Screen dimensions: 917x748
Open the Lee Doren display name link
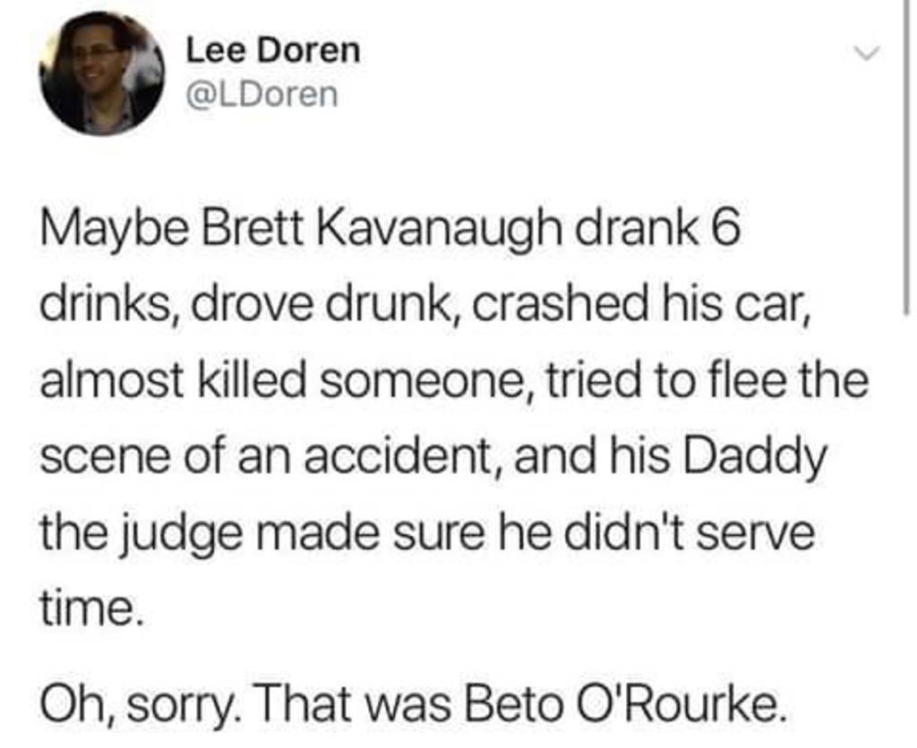coord(273,50)
